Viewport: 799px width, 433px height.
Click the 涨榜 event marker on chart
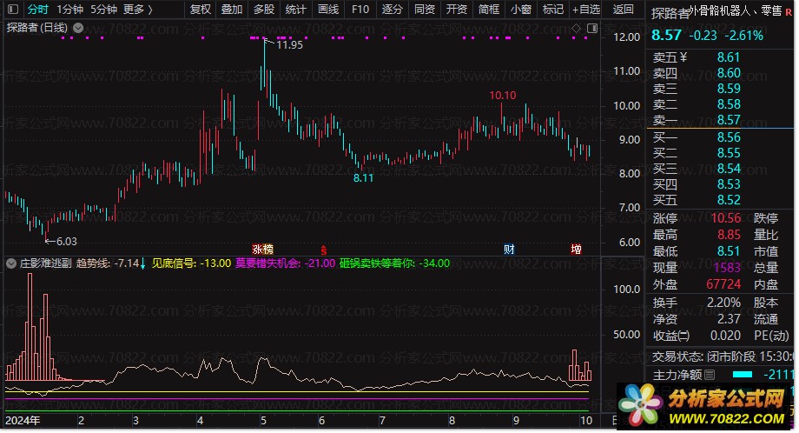(x=262, y=249)
